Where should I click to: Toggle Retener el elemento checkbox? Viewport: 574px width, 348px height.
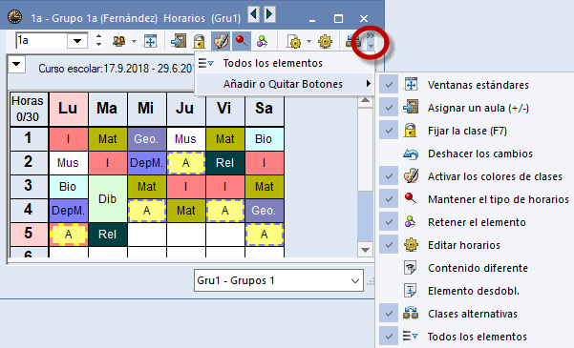pos(389,222)
